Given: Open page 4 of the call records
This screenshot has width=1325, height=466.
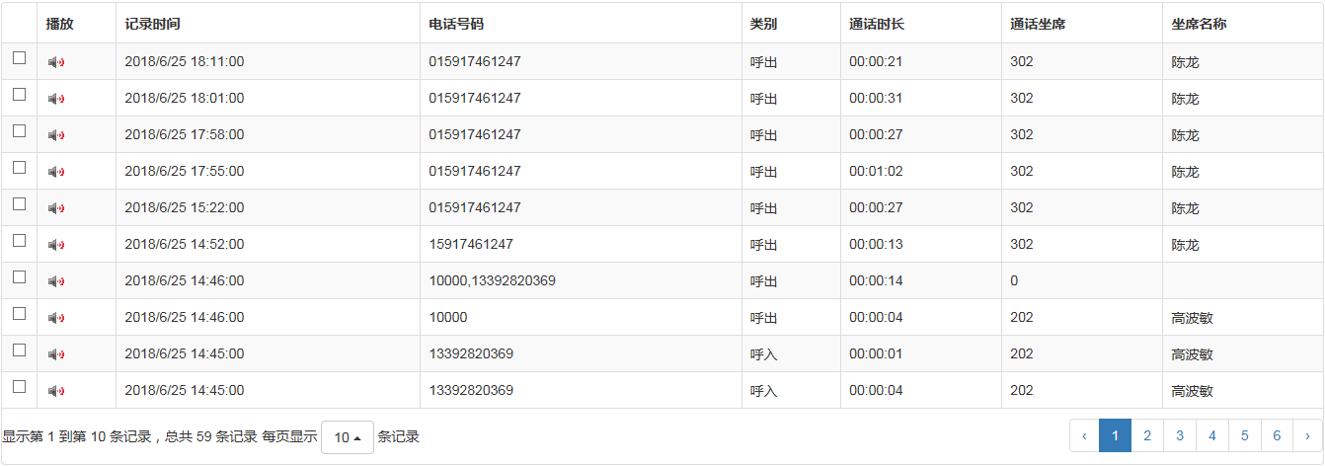Looking at the screenshot, I should click(1211, 435).
